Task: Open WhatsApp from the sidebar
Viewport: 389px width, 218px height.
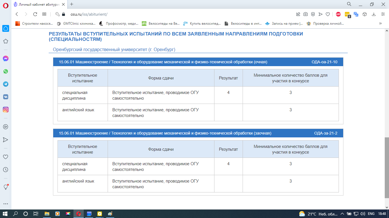Action: coord(5,71)
